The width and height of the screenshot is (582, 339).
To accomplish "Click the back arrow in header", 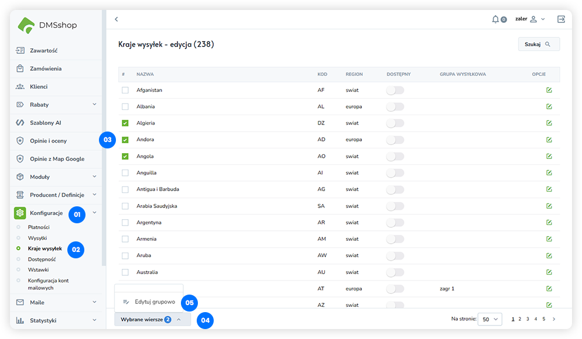I will [117, 19].
